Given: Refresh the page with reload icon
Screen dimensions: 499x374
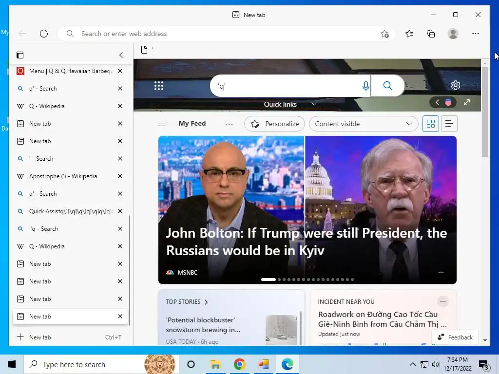Looking at the screenshot, I should pos(44,34).
